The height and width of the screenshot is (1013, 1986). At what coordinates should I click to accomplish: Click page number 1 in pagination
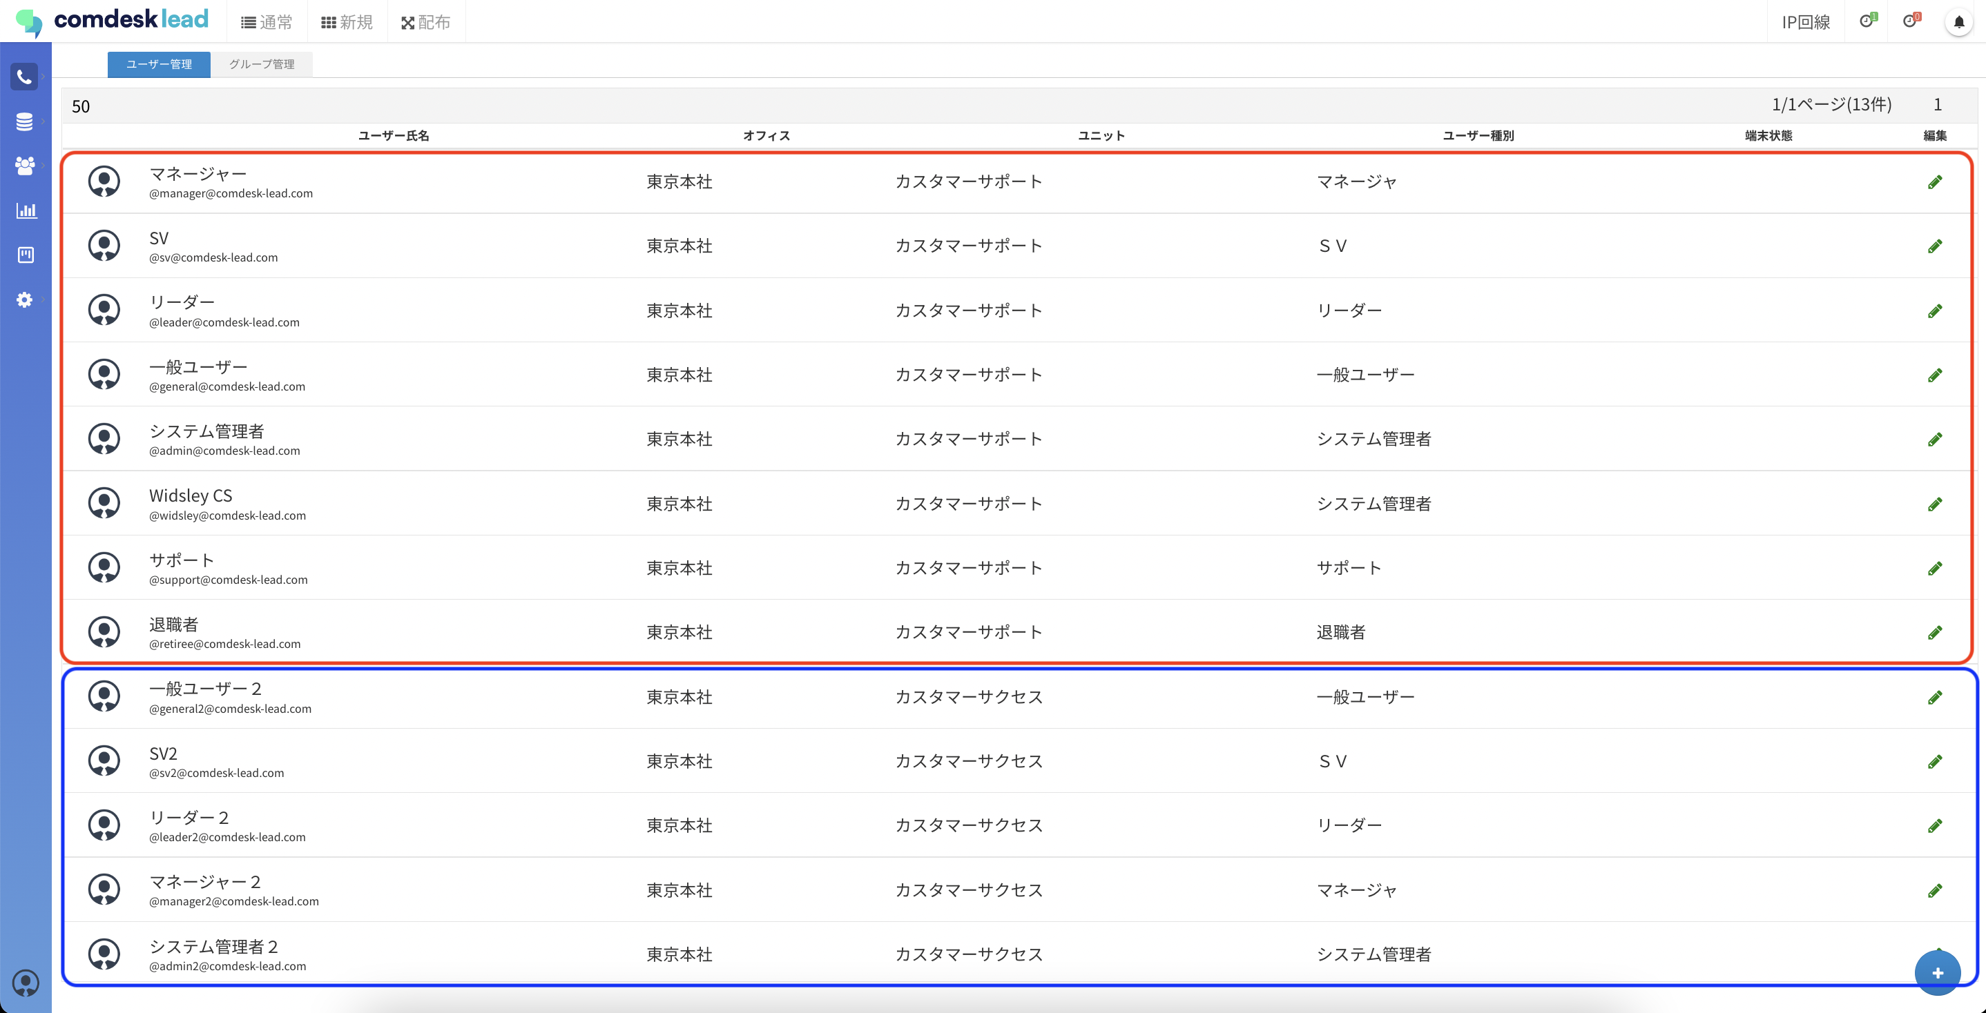click(x=1938, y=105)
